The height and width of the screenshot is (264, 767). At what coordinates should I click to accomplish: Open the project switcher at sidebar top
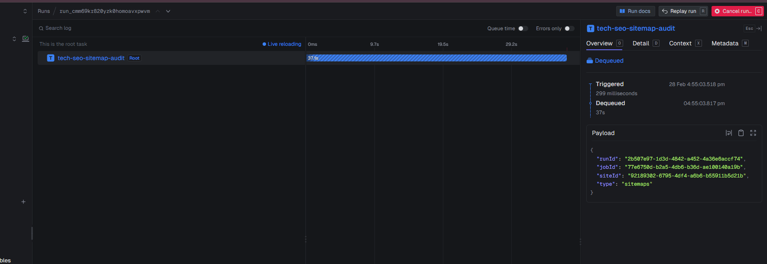pos(25,11)
